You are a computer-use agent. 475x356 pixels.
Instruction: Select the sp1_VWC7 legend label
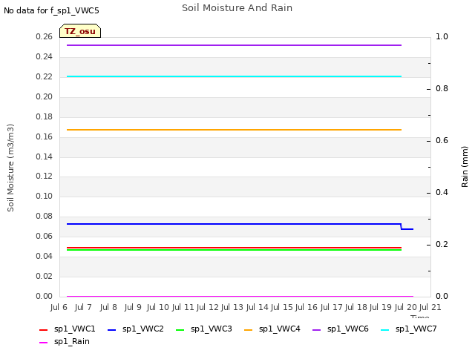pos(416,329)
